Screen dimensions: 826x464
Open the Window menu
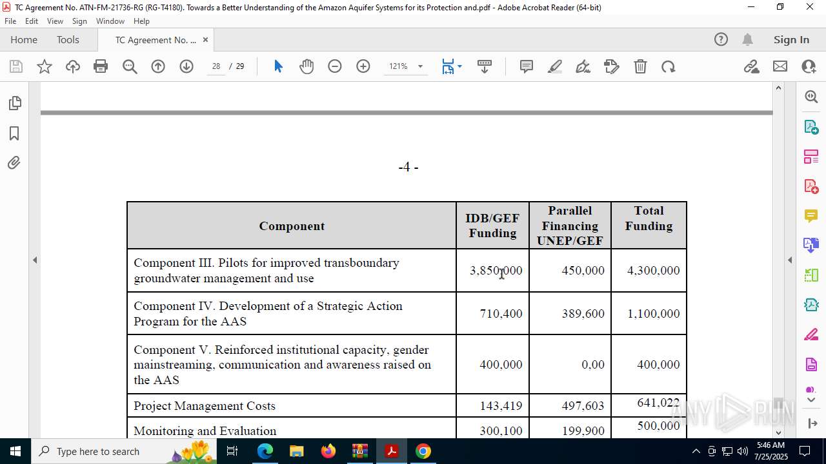(x=110, y=21)
